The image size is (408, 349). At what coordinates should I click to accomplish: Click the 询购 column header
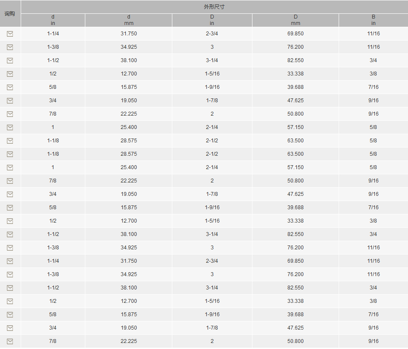click(10, 13)
